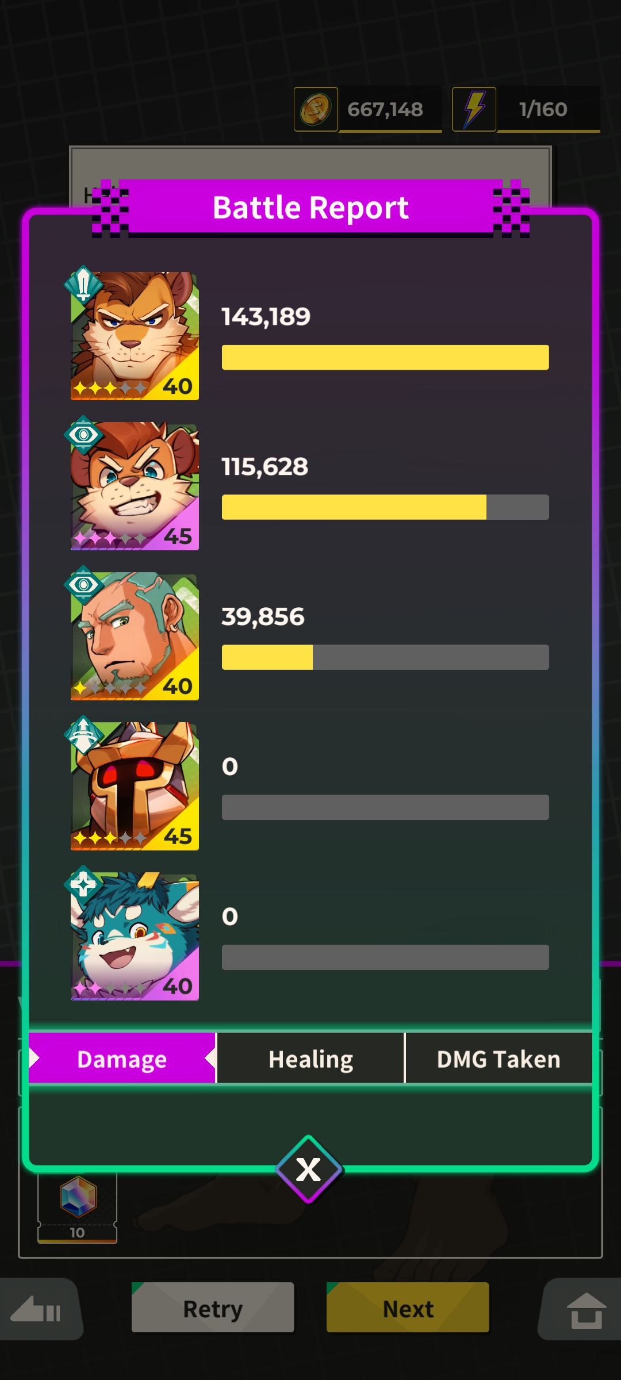Viewport: 621px width, 1380px height.
Task: Tap the cross healer badge on blue wolf
Action: tap(83, 884)
